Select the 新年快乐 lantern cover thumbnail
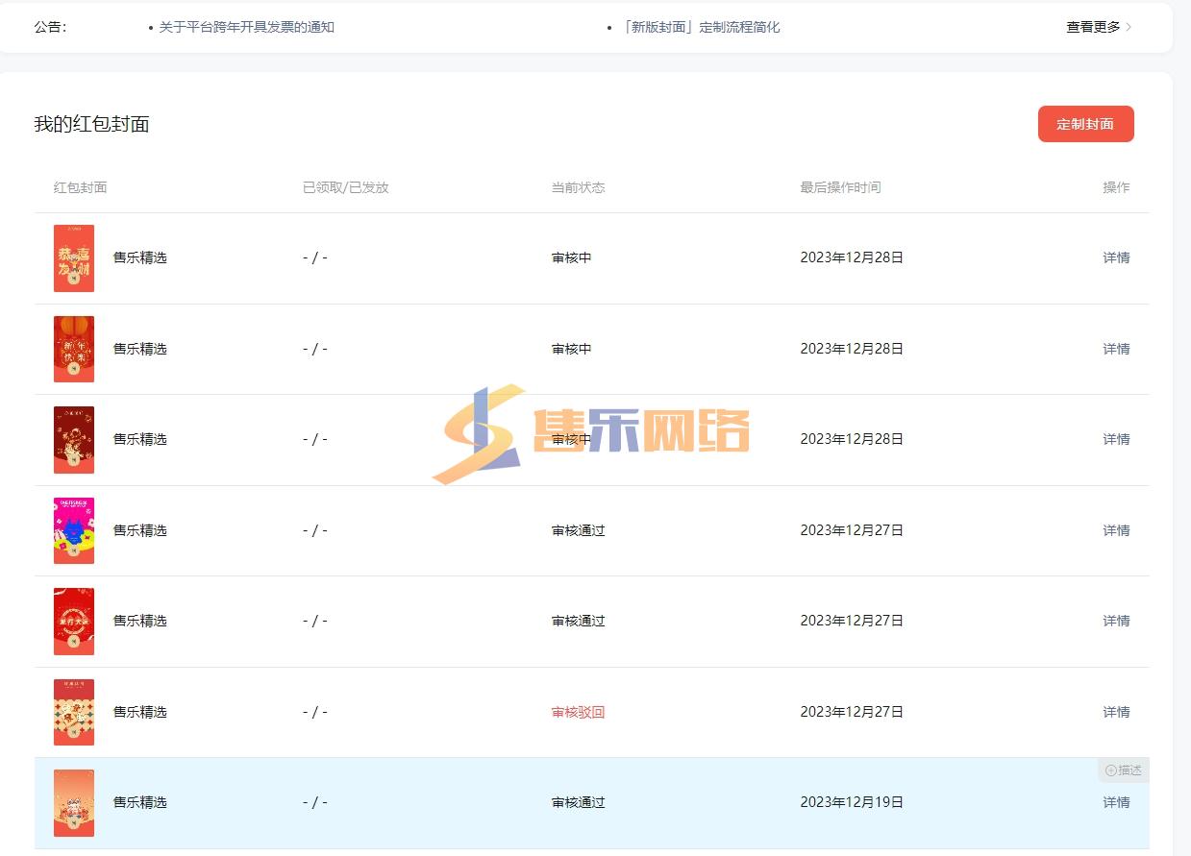 point(74,349)
